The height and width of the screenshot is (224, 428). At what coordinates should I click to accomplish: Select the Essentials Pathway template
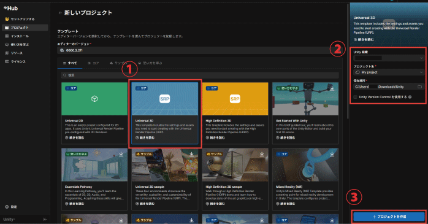[94, 179]
